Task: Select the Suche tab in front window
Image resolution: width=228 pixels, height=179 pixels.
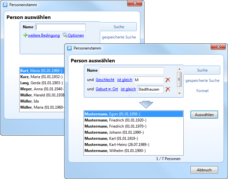Action: [x=202, y=70]
